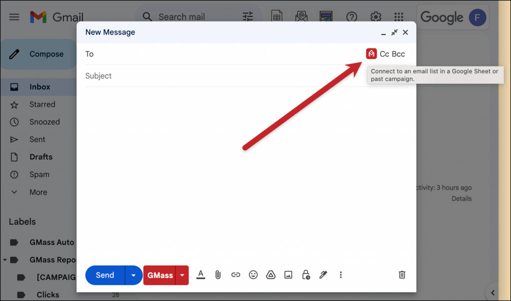The height and width of the screenshot is (301, 511).
Task: Insert an emoji into the message
Action: click(253, 275)
